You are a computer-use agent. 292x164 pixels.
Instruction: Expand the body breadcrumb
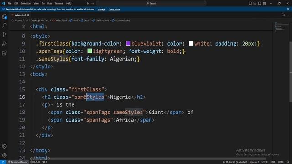pyautogui.click(x=85, y=20)
